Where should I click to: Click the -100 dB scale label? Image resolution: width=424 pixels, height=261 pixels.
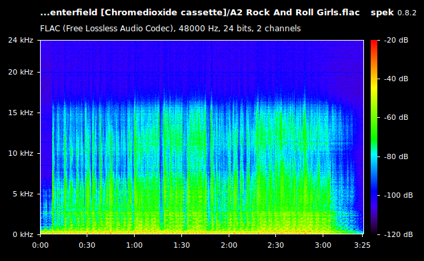(398, 195)
